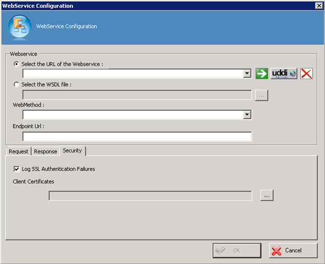Screen dimensions: 325x264
Task: Click the WebService Configuration header icon
Action: coord(19,26)
